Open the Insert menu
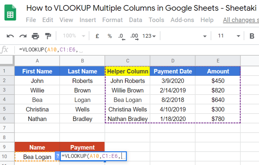The image size is (259, 165). (87, 20)
